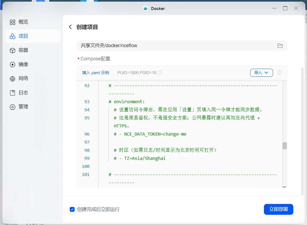This screenshot has width=307, height=225.
Task: Maximize the Docker window
Action: 285,8
